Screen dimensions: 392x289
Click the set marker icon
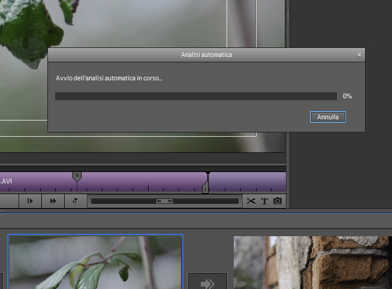click(x=76, y=201)
